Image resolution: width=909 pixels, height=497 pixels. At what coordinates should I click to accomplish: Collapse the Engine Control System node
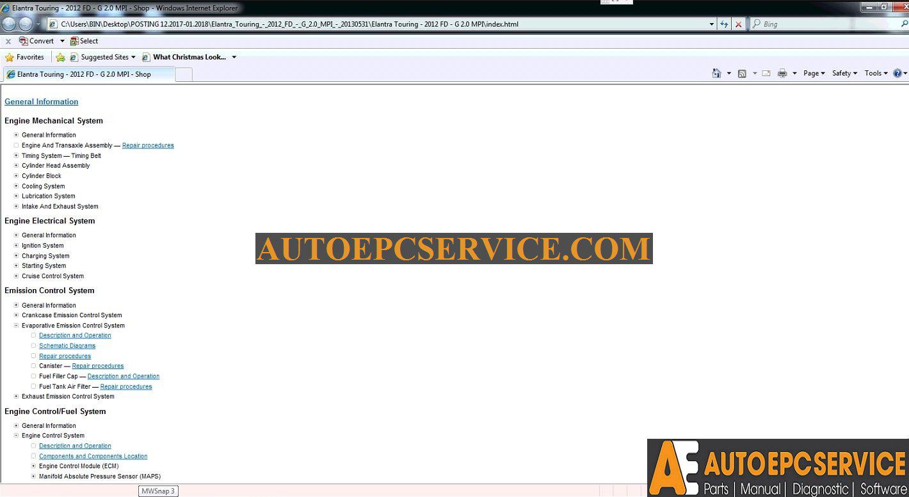[17, 436]
